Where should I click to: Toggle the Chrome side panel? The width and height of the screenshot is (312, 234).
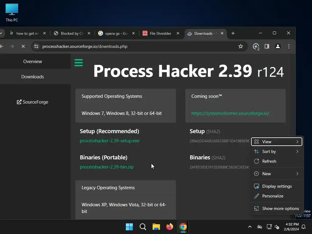click(x=267, y=46)
